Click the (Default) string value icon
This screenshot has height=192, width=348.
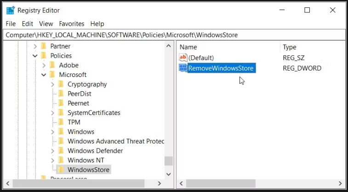[x=183, y=58]
